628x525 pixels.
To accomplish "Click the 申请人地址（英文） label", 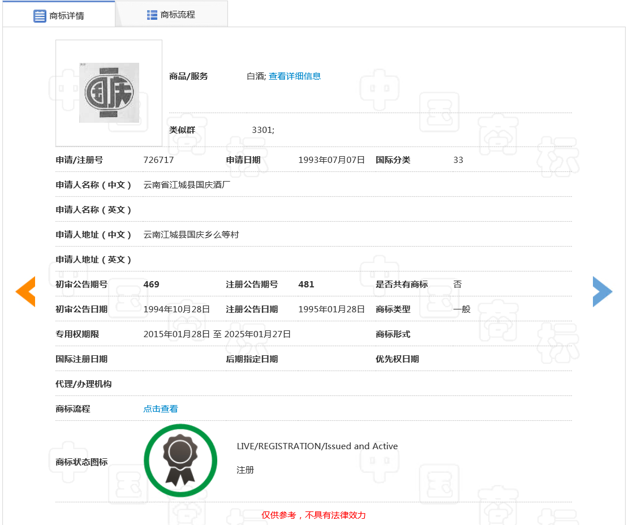I will (93, 260).
